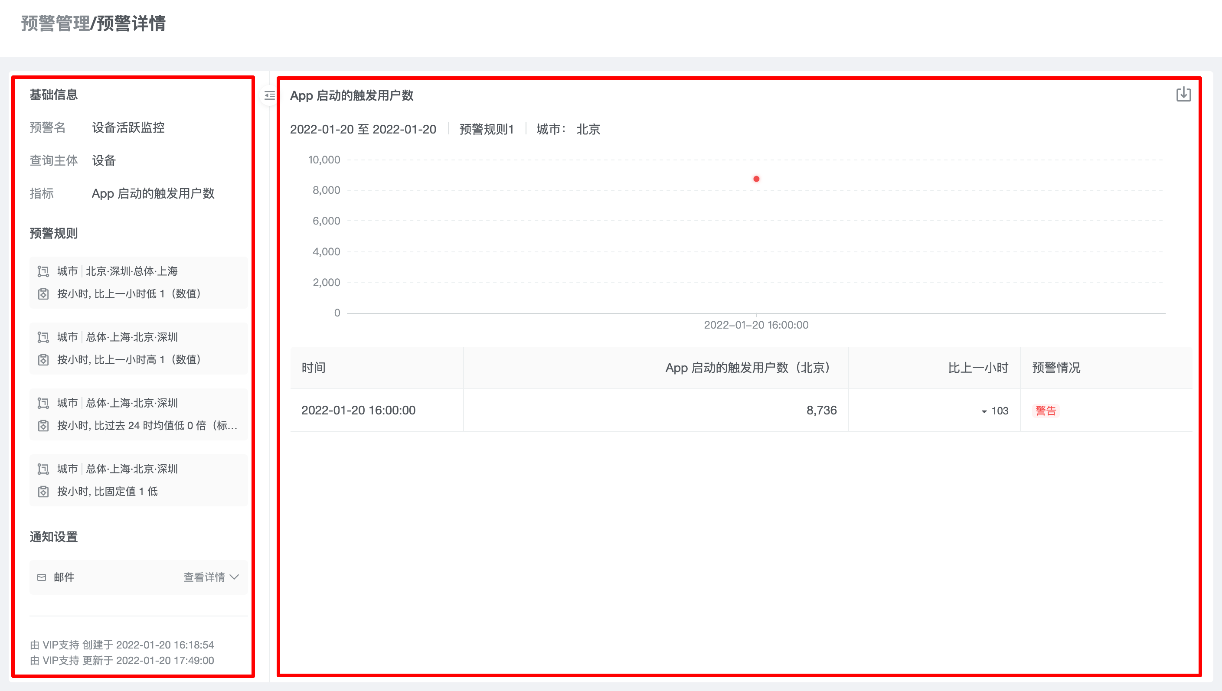This screenshot has height=691, width=1222.
Task: Click 由 VIP支持 更新于 2022-01-20 17:49:00 text
Action: 122,661
